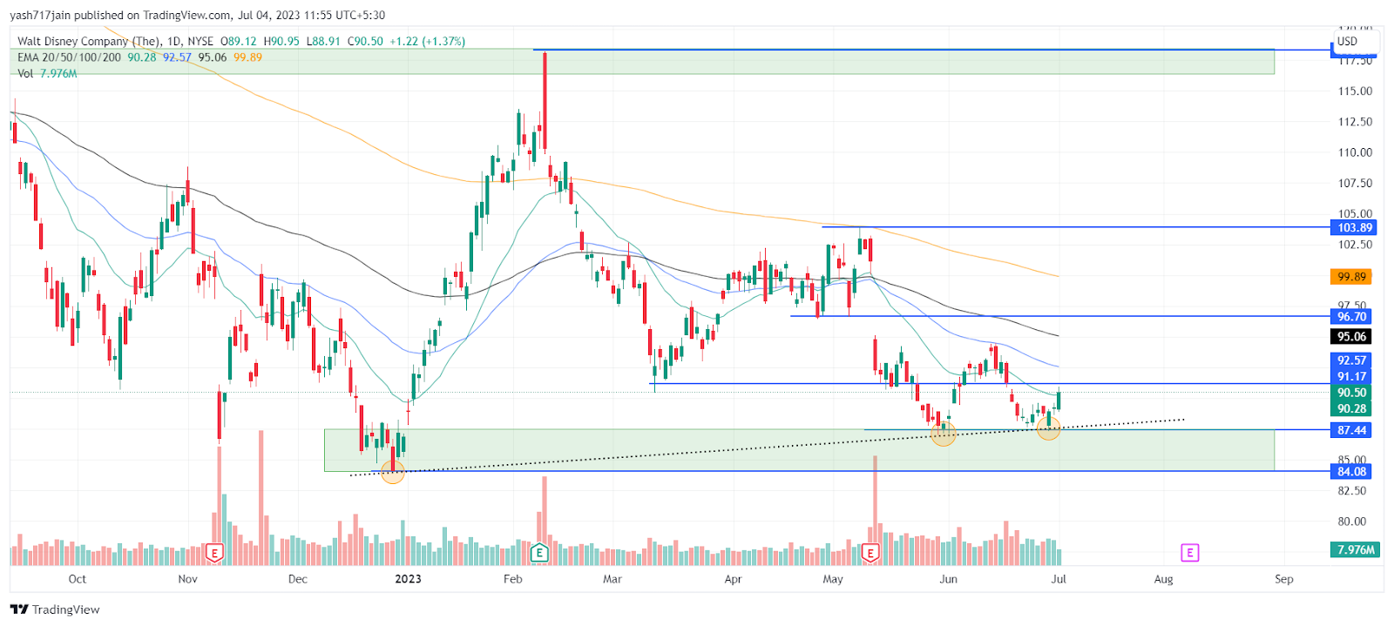This screenshot has height=626, width=1394.
Task: Click the Jun label on time axis
Action: pos(948,579)
